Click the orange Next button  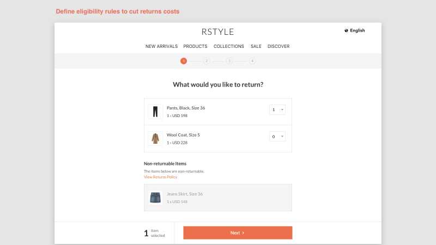pos(238,233)
